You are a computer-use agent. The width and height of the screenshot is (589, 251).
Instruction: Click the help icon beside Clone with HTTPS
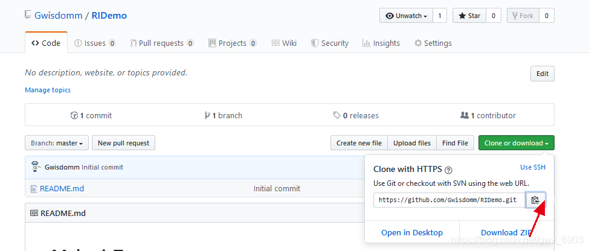click(448, 170)
